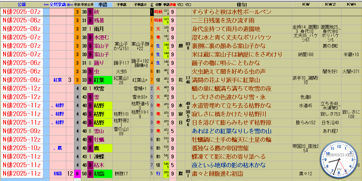Click the 季語 column header
Screen dimensions: 362x181
coord(103,5)
